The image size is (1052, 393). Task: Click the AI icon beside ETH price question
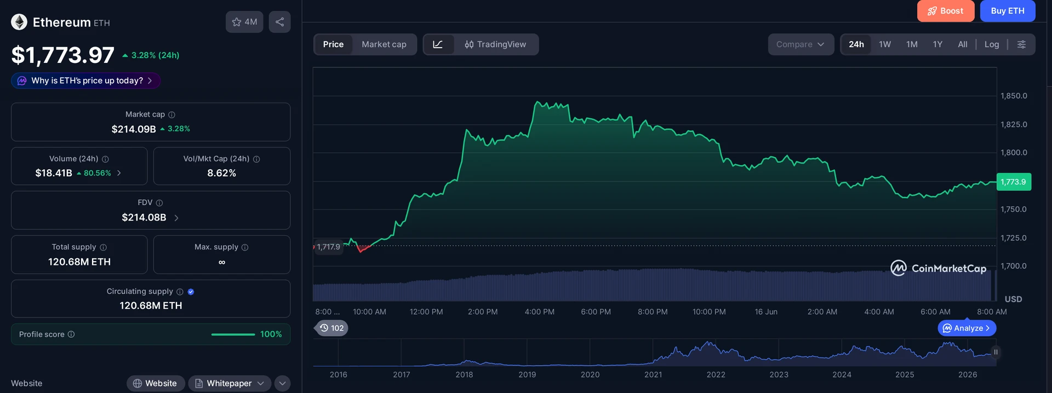coord(22,80)
